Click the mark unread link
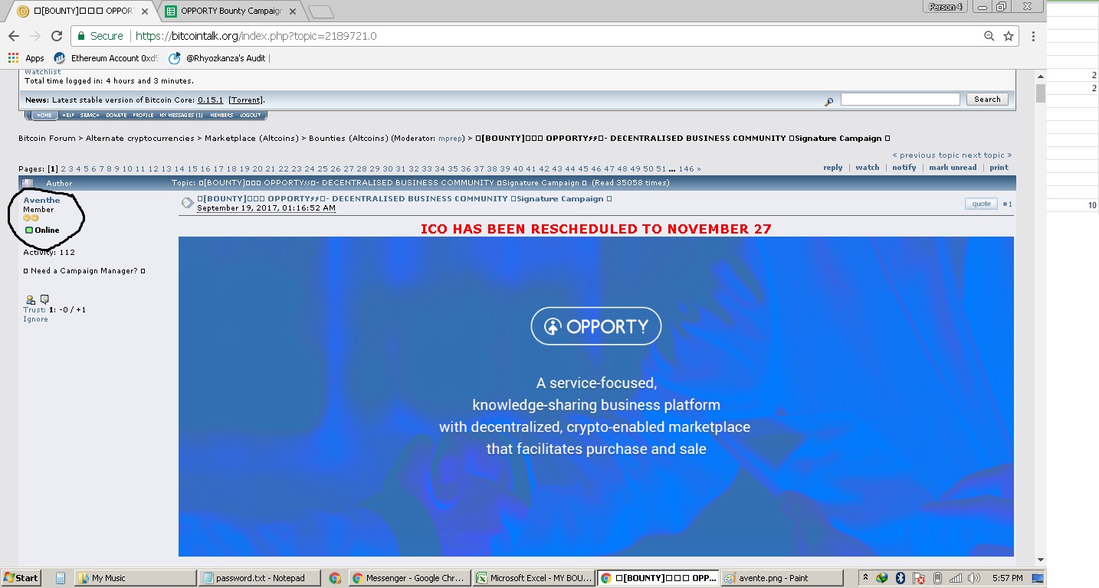The image size is (1099, 588). pyautogui.click(x=953, y=168)
